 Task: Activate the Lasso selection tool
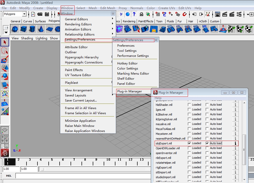tap(5, 51)
